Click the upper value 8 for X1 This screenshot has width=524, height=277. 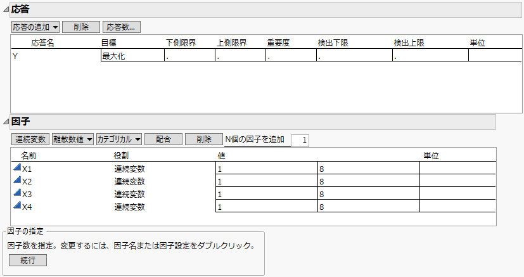click(369, 168)
